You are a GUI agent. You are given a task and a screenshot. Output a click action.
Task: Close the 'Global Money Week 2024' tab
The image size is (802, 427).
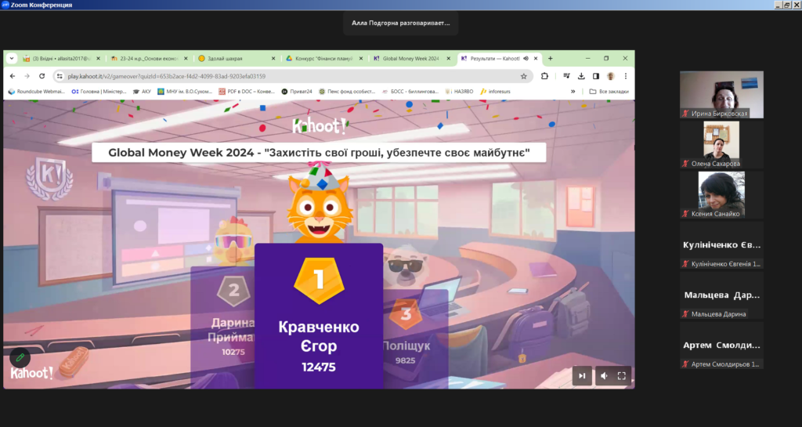[448, 58]
